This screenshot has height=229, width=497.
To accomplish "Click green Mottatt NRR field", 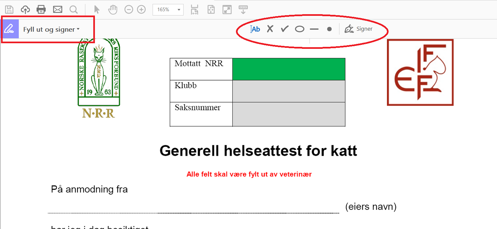I will tap(289, 69).
